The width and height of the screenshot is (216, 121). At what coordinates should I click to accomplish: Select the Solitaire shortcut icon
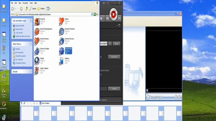[61, 61]
